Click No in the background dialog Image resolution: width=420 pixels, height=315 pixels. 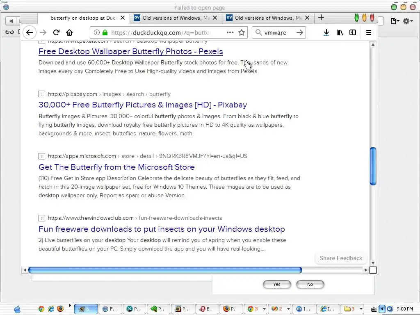pyautogui.click(x=310, y=284)
